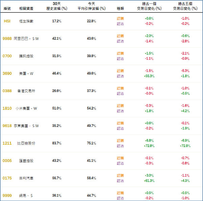
Task: Select the 小米集團 - W asset name
Action: [x=26, y=108]
